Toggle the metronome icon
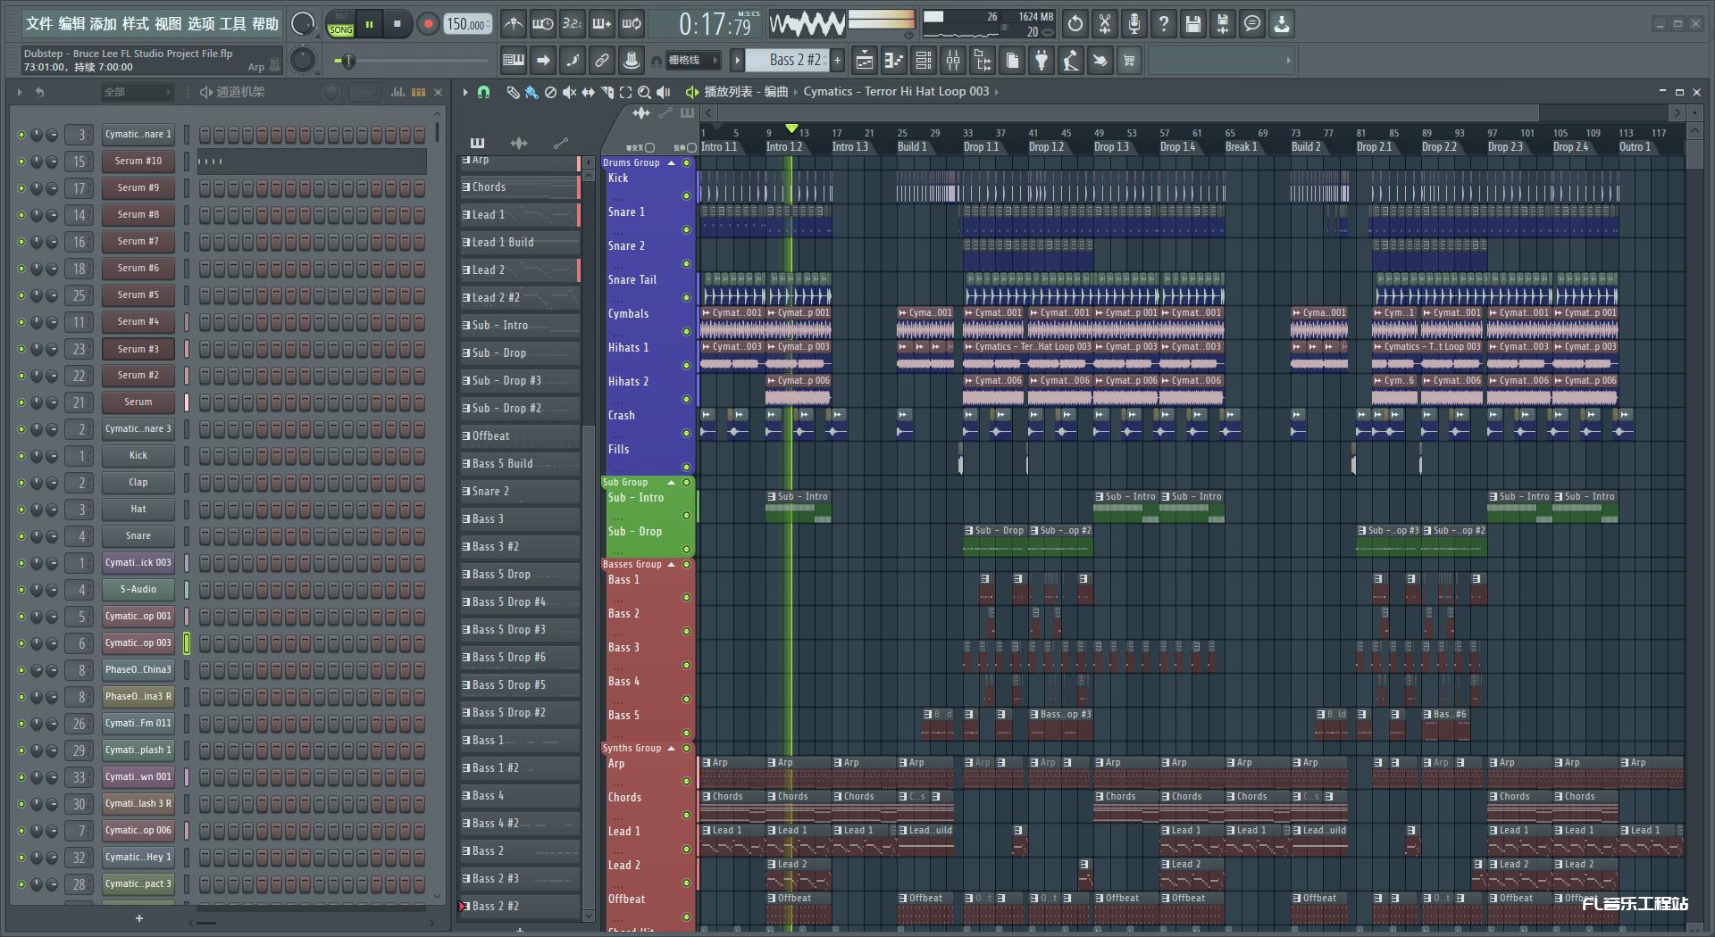This screenshot has width=1715, height=937. coord(513,24)
